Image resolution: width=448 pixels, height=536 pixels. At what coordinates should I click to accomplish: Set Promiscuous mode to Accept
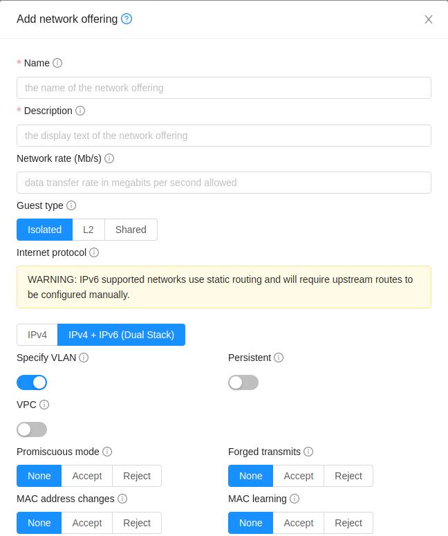point(87,476)
